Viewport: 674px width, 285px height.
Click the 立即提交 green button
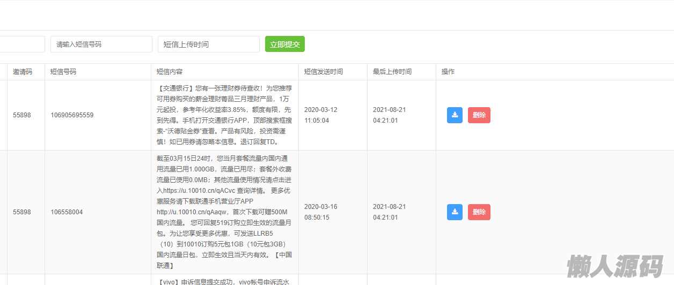pos(284,44)
